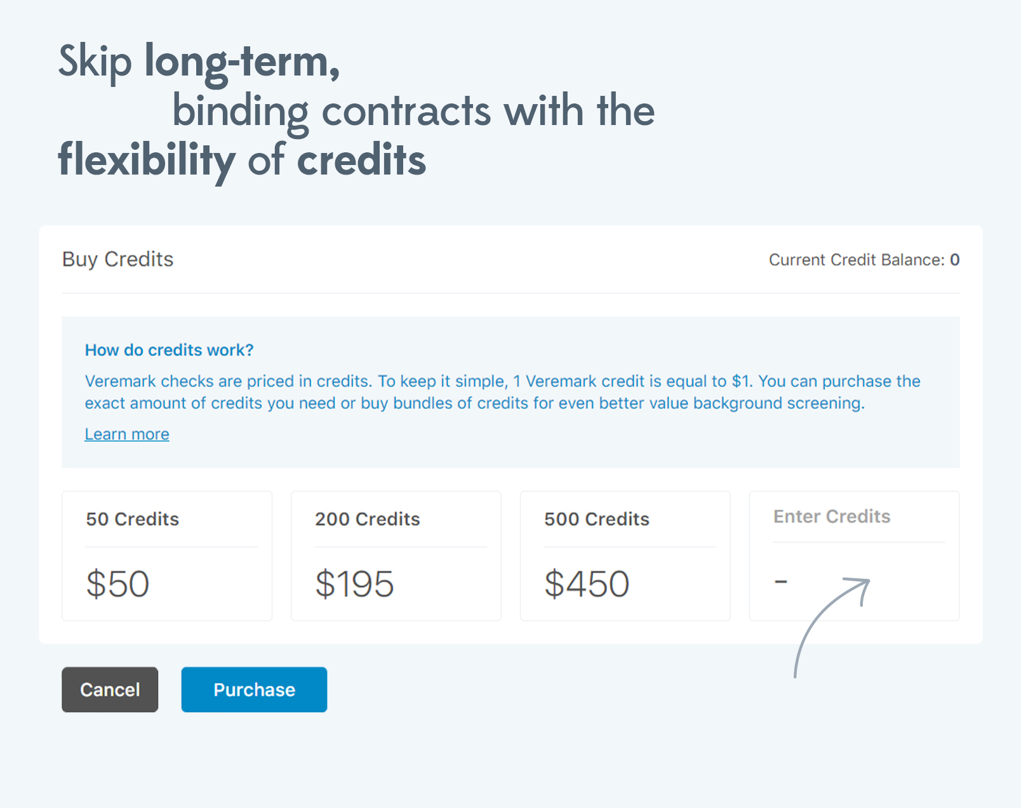Click the "flexibility of credits" headline line
This screenshot has height=808, width=1021.
(242, 159)
